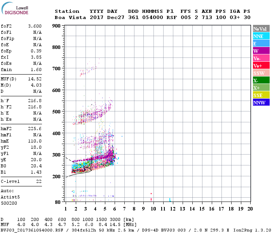
Task: Pick the W purple legend entry
Action: point(261,51)
